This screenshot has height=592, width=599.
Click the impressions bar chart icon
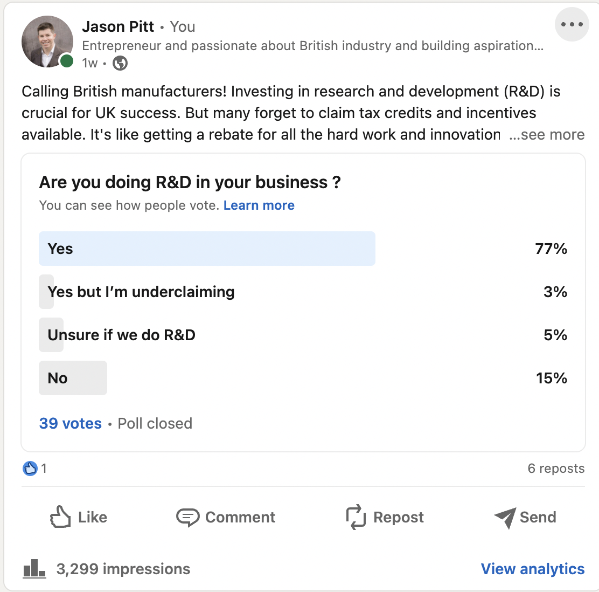34,569
